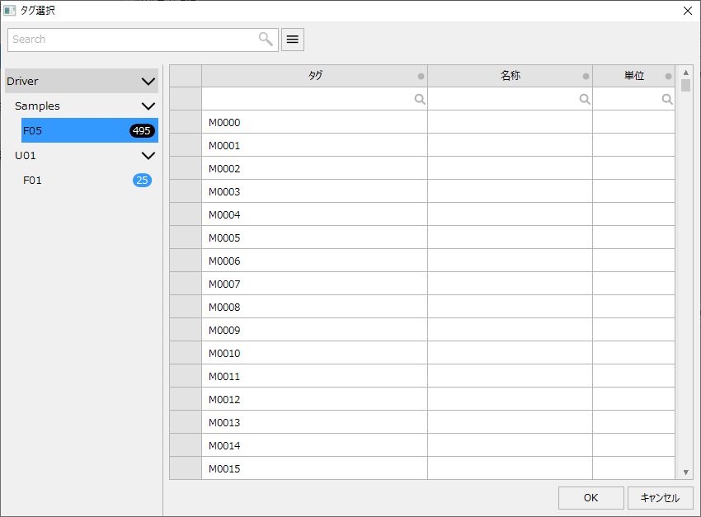Collapse the Driver tree node
The height and width of the screenshot is (517, 701).
[x=147, y=81]
